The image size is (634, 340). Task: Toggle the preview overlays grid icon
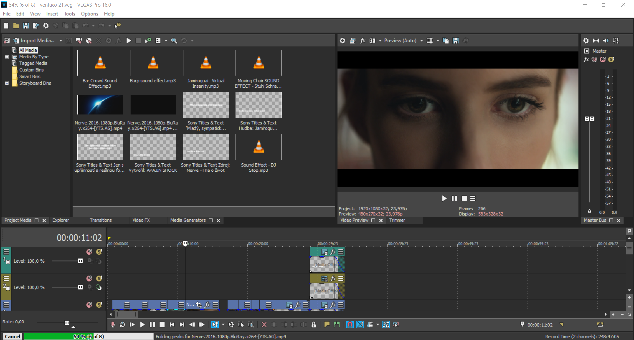point(429,41)
